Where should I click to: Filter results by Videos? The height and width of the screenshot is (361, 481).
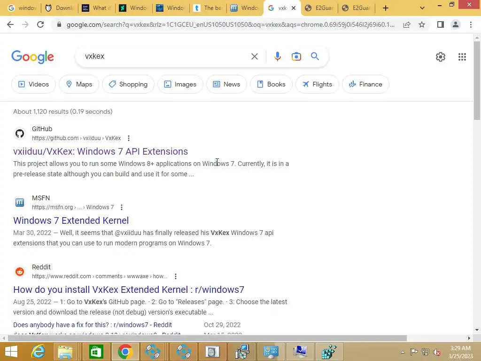pyautogui.click(x=33, y=84)
